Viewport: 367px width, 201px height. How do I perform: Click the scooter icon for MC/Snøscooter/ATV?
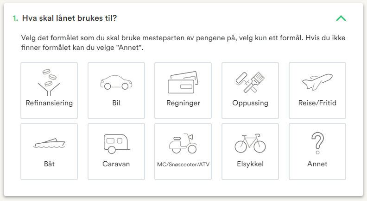pyautogui.click(x=183, y=143)
